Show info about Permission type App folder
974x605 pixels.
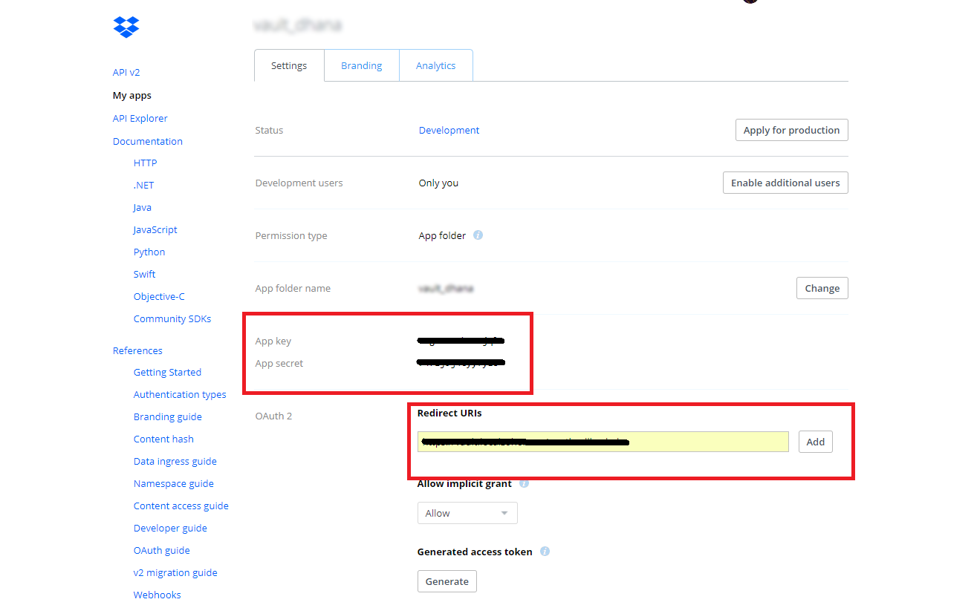tap(478, 235)
